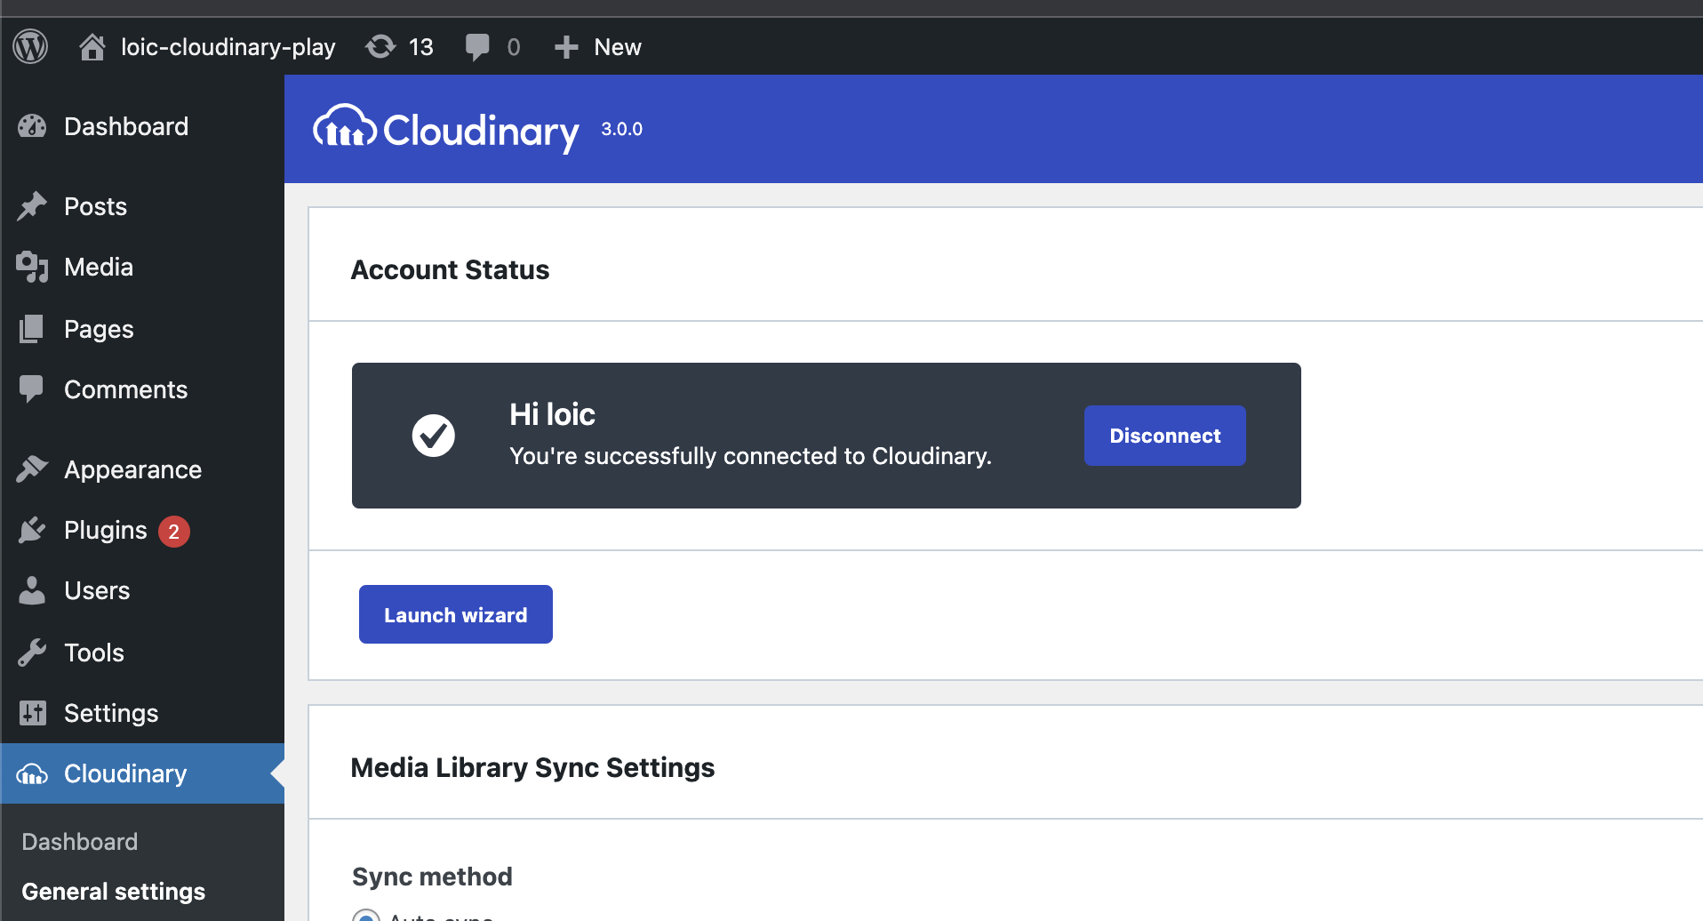Click the Appearance paintbrush icon
1703x921 pixels.
click(32, 469)
